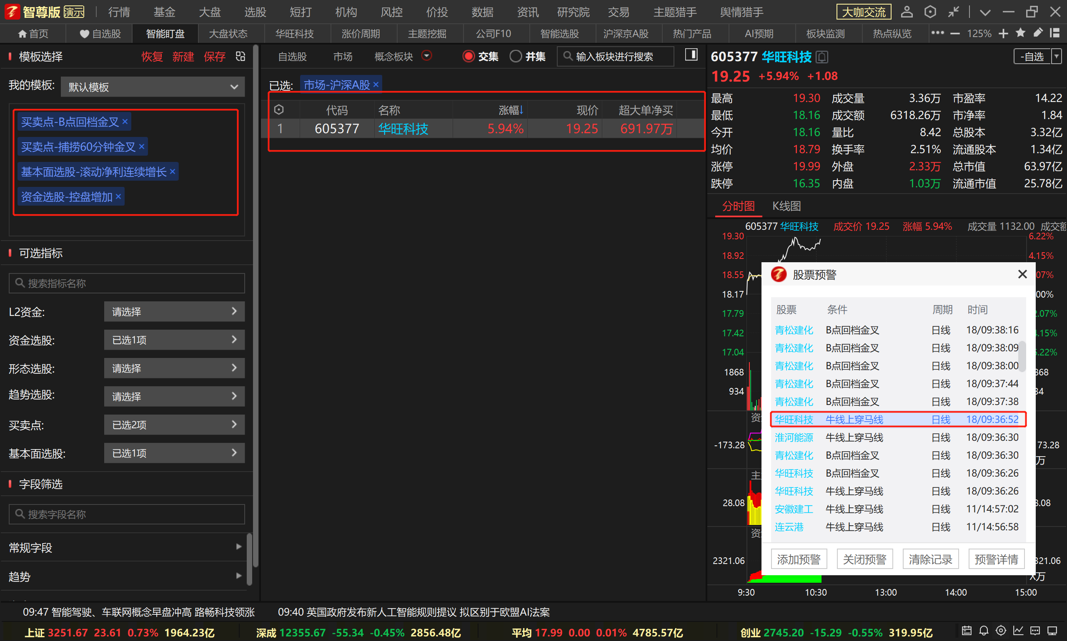Click the shrink-arrows compact mode icon
This screenshot has width=1067, height=641.
point(953,12)
